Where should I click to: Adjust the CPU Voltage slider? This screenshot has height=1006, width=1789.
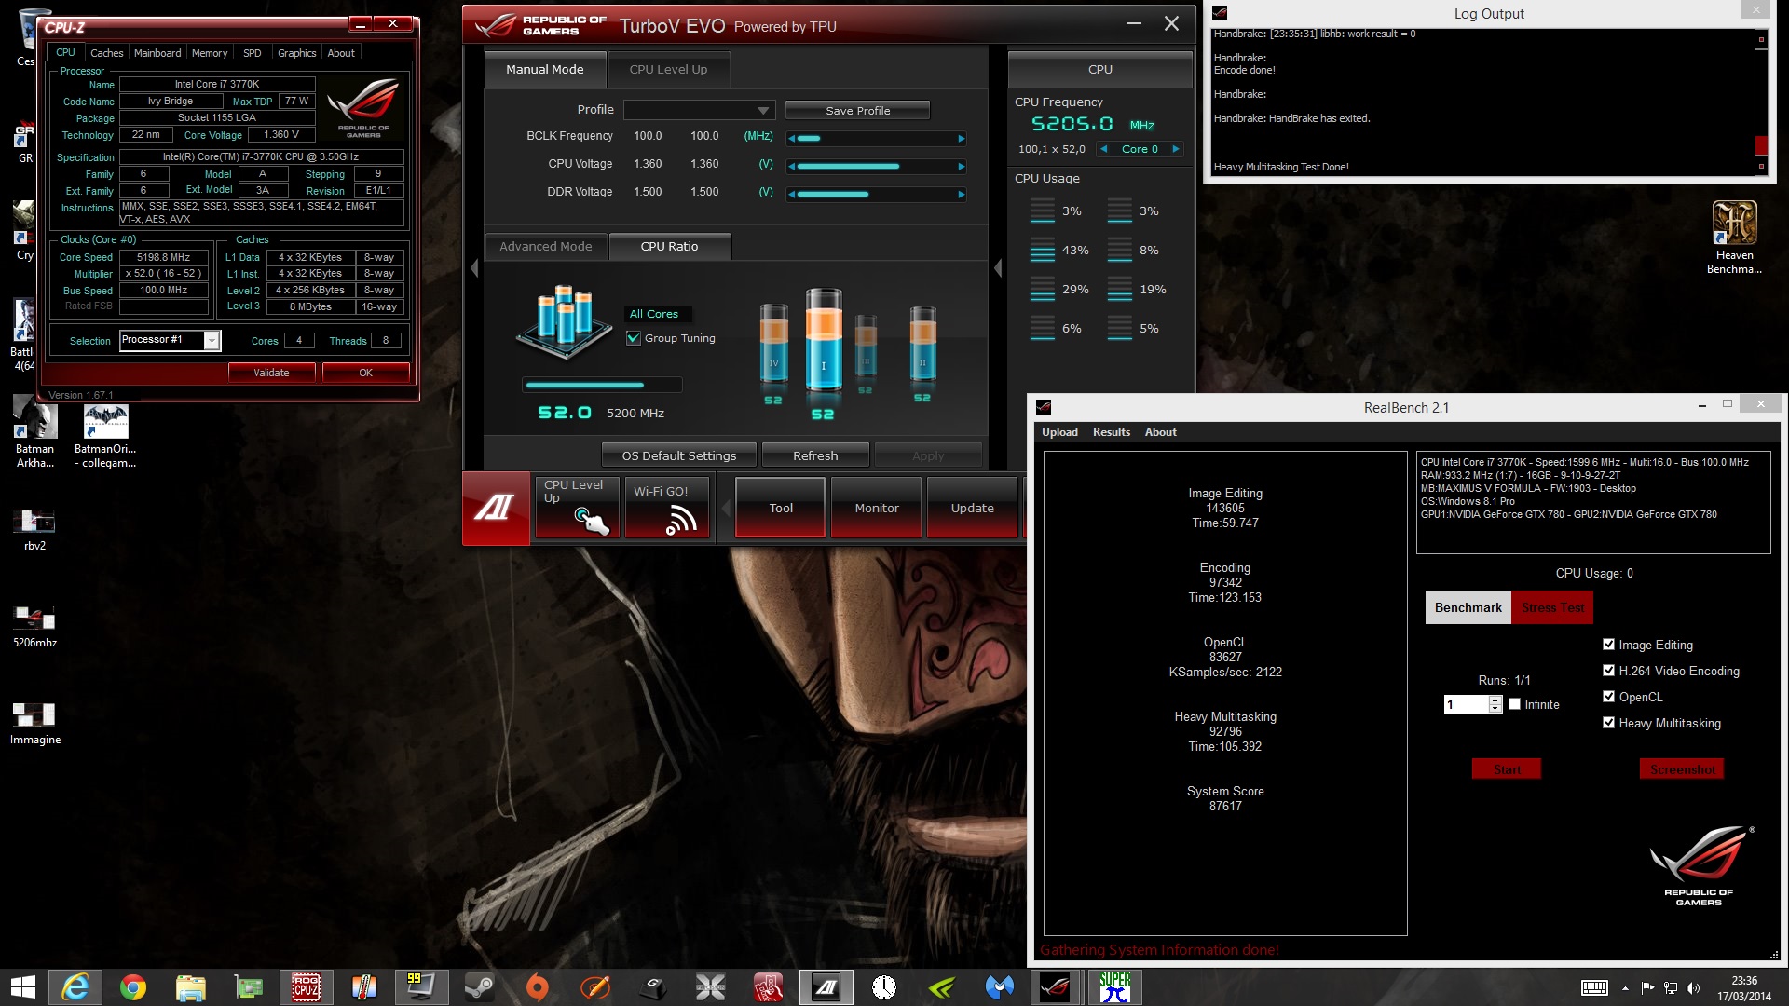click(876, 167)
